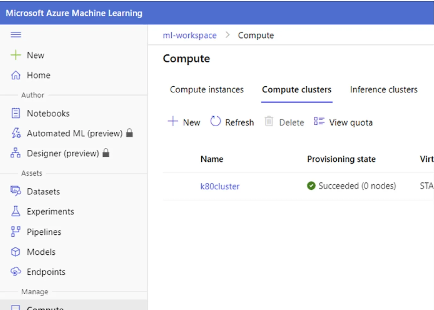The height and width of the screenshot is (310, 434).
Task: Click the plus icon for new cluster
Action: click(x=173, y=121)
